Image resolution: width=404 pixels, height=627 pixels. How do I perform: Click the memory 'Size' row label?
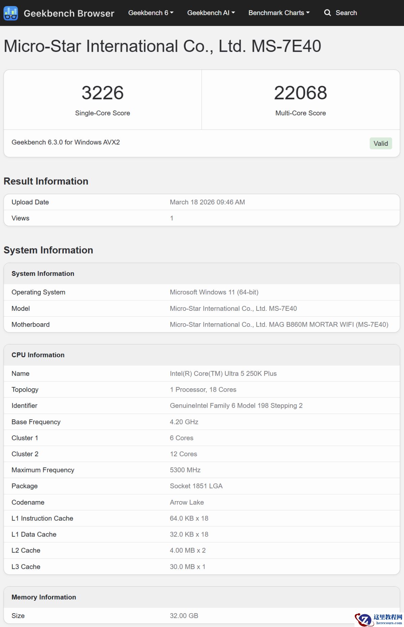pos(18,616)
